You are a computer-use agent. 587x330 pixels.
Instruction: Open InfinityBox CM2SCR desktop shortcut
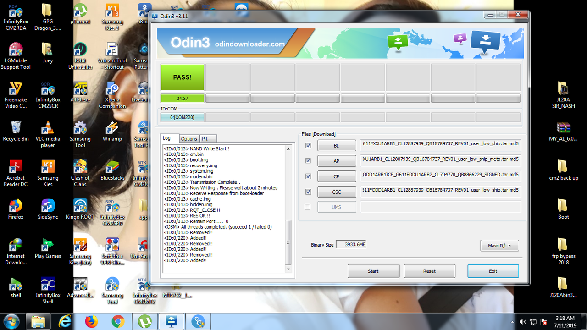[48, 95]
